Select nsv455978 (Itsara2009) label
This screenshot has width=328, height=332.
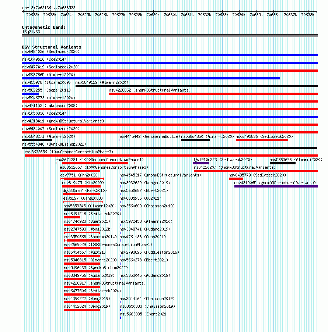tap(46, 83)
